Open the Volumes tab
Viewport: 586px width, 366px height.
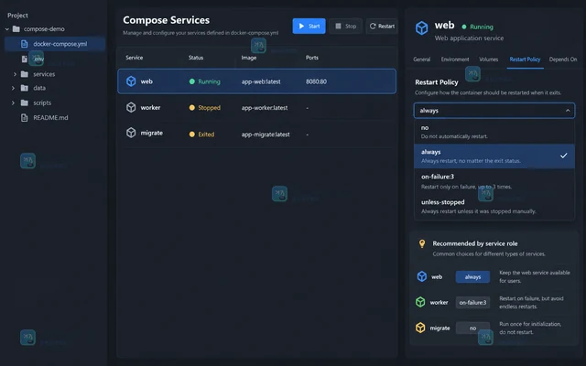click(x=488, y=59)
